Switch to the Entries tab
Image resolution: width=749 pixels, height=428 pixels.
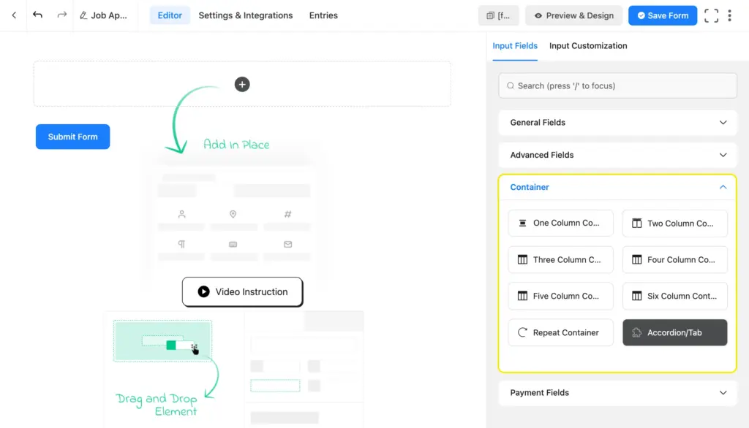(x=323, y=15)
